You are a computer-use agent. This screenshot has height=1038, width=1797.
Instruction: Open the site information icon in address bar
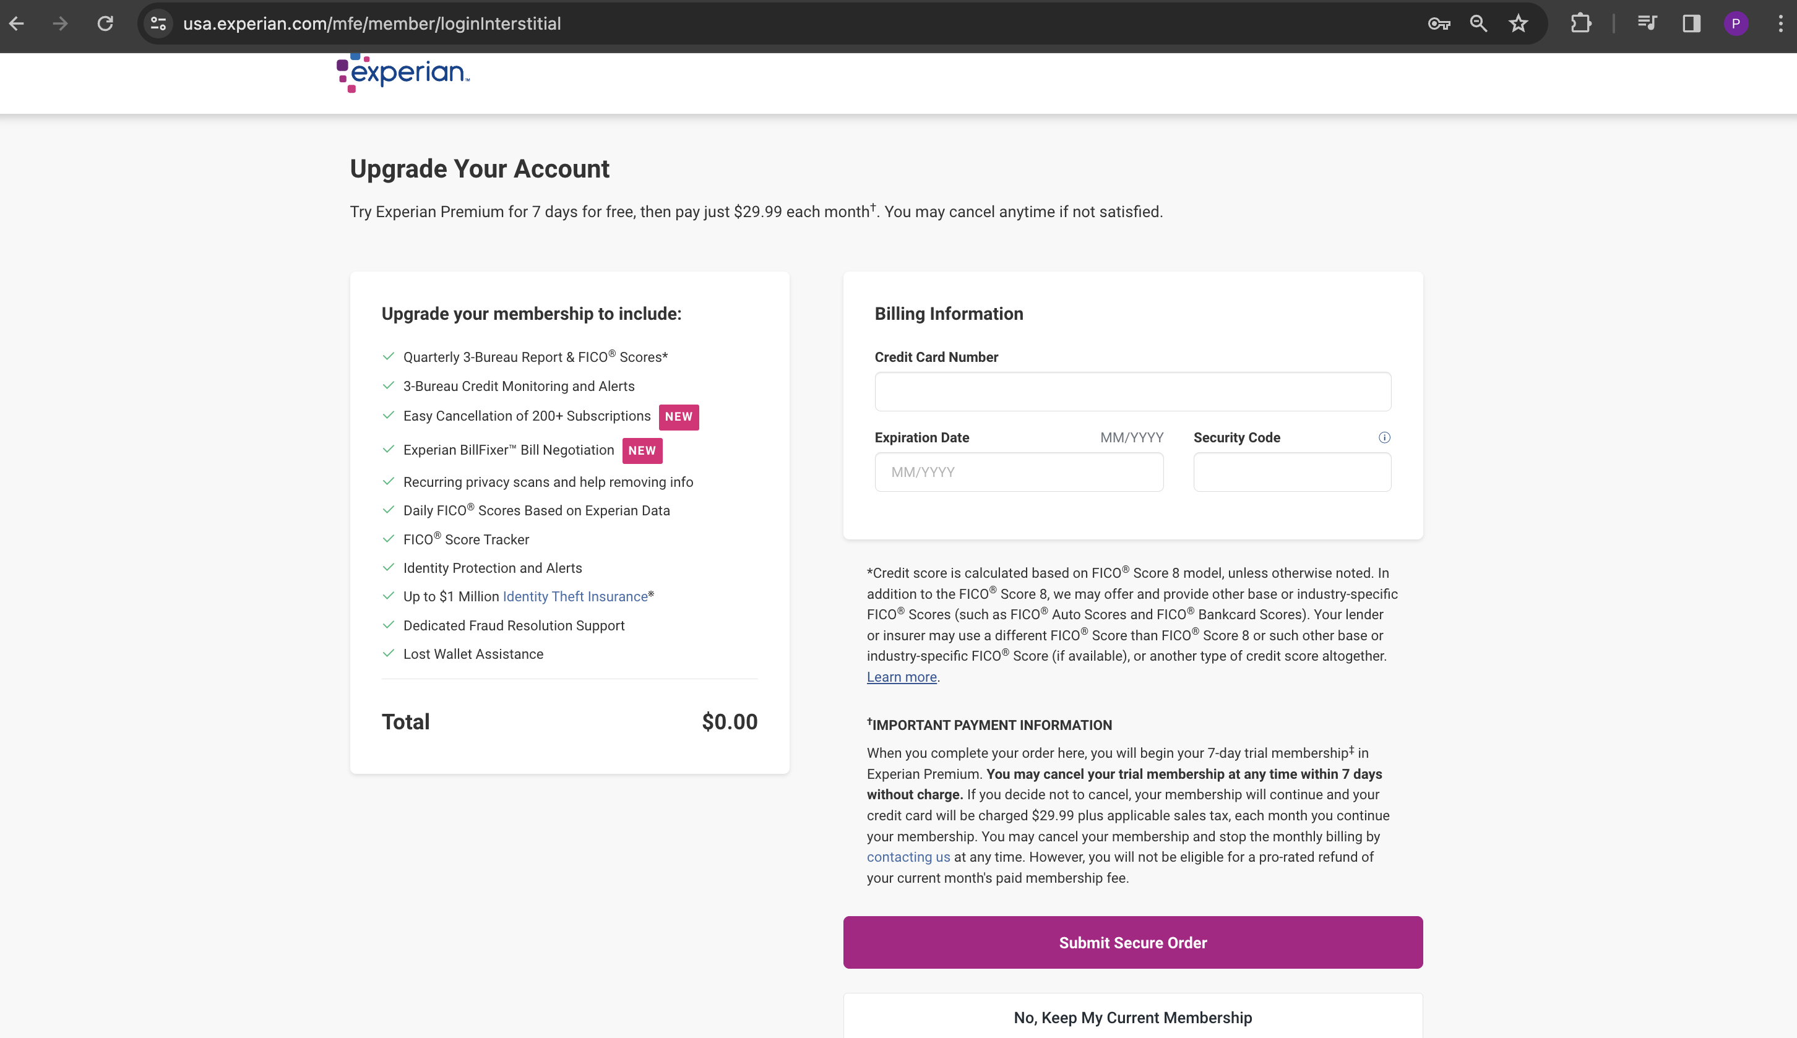coord(158,24)
